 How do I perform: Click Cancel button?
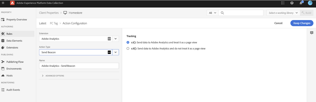tap(278, 23)
